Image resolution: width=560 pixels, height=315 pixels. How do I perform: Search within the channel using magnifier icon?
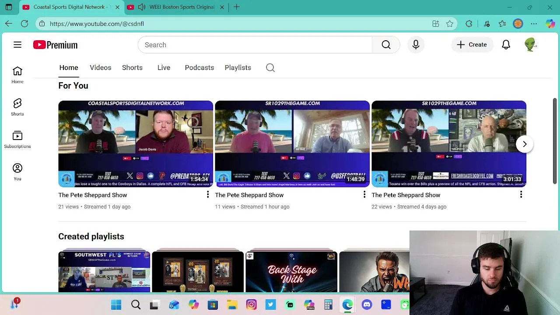(270, 67)
